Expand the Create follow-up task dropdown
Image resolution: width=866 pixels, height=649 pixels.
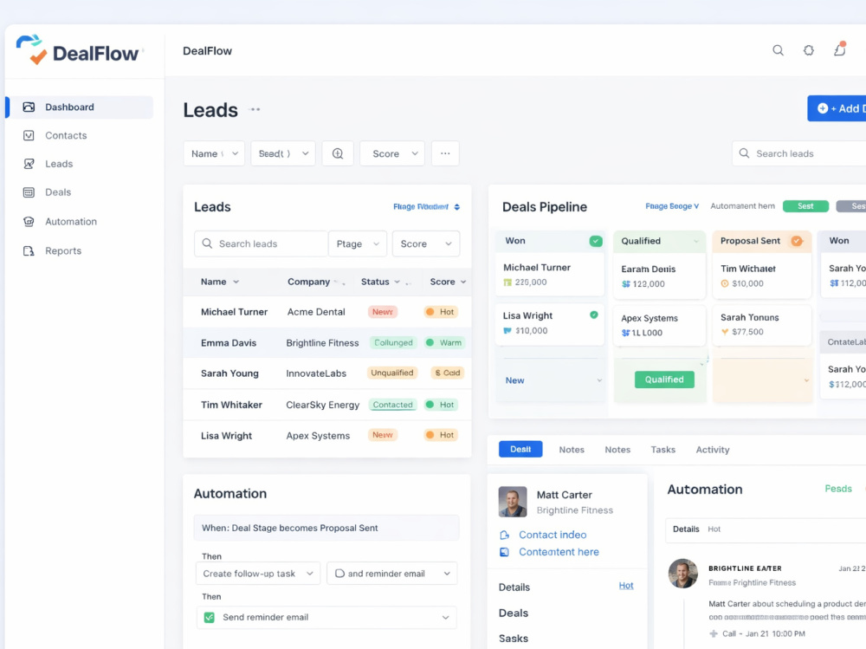click(258, 574)
